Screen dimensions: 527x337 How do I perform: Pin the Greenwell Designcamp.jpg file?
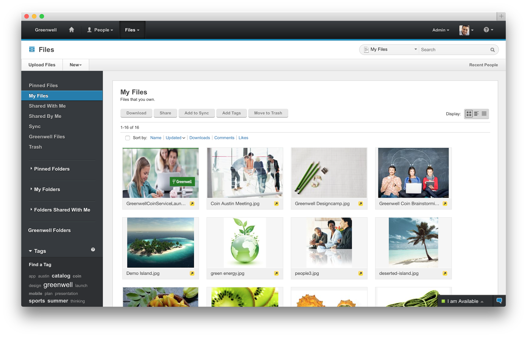361,204
